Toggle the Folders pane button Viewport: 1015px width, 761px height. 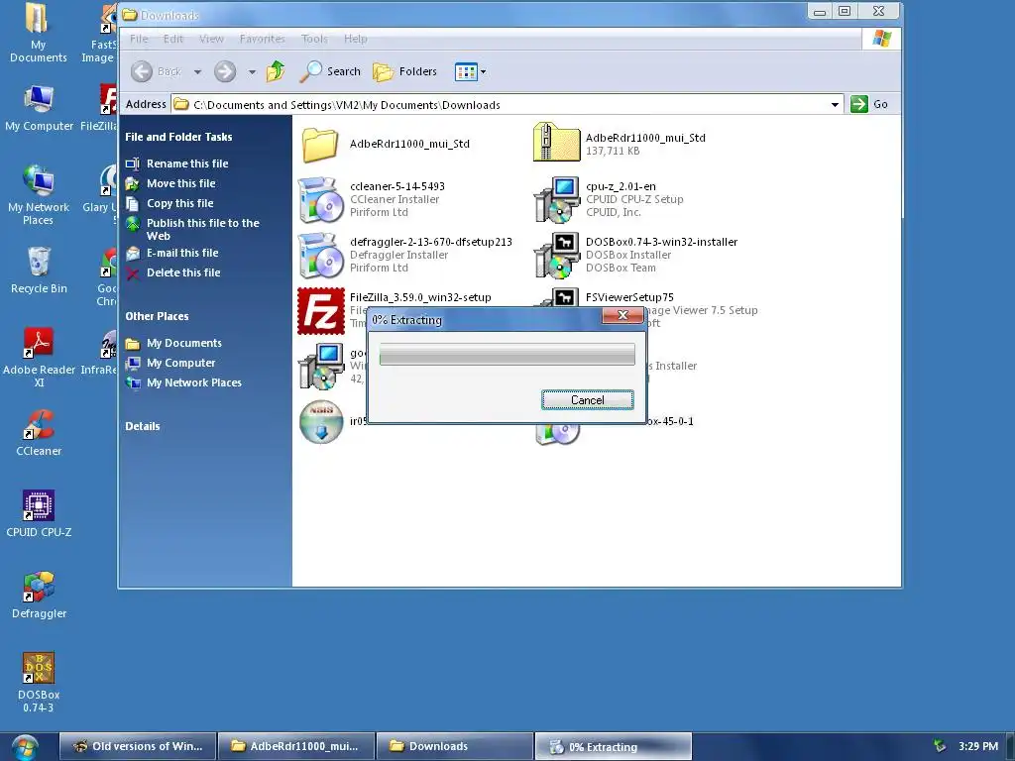(405, 71)
